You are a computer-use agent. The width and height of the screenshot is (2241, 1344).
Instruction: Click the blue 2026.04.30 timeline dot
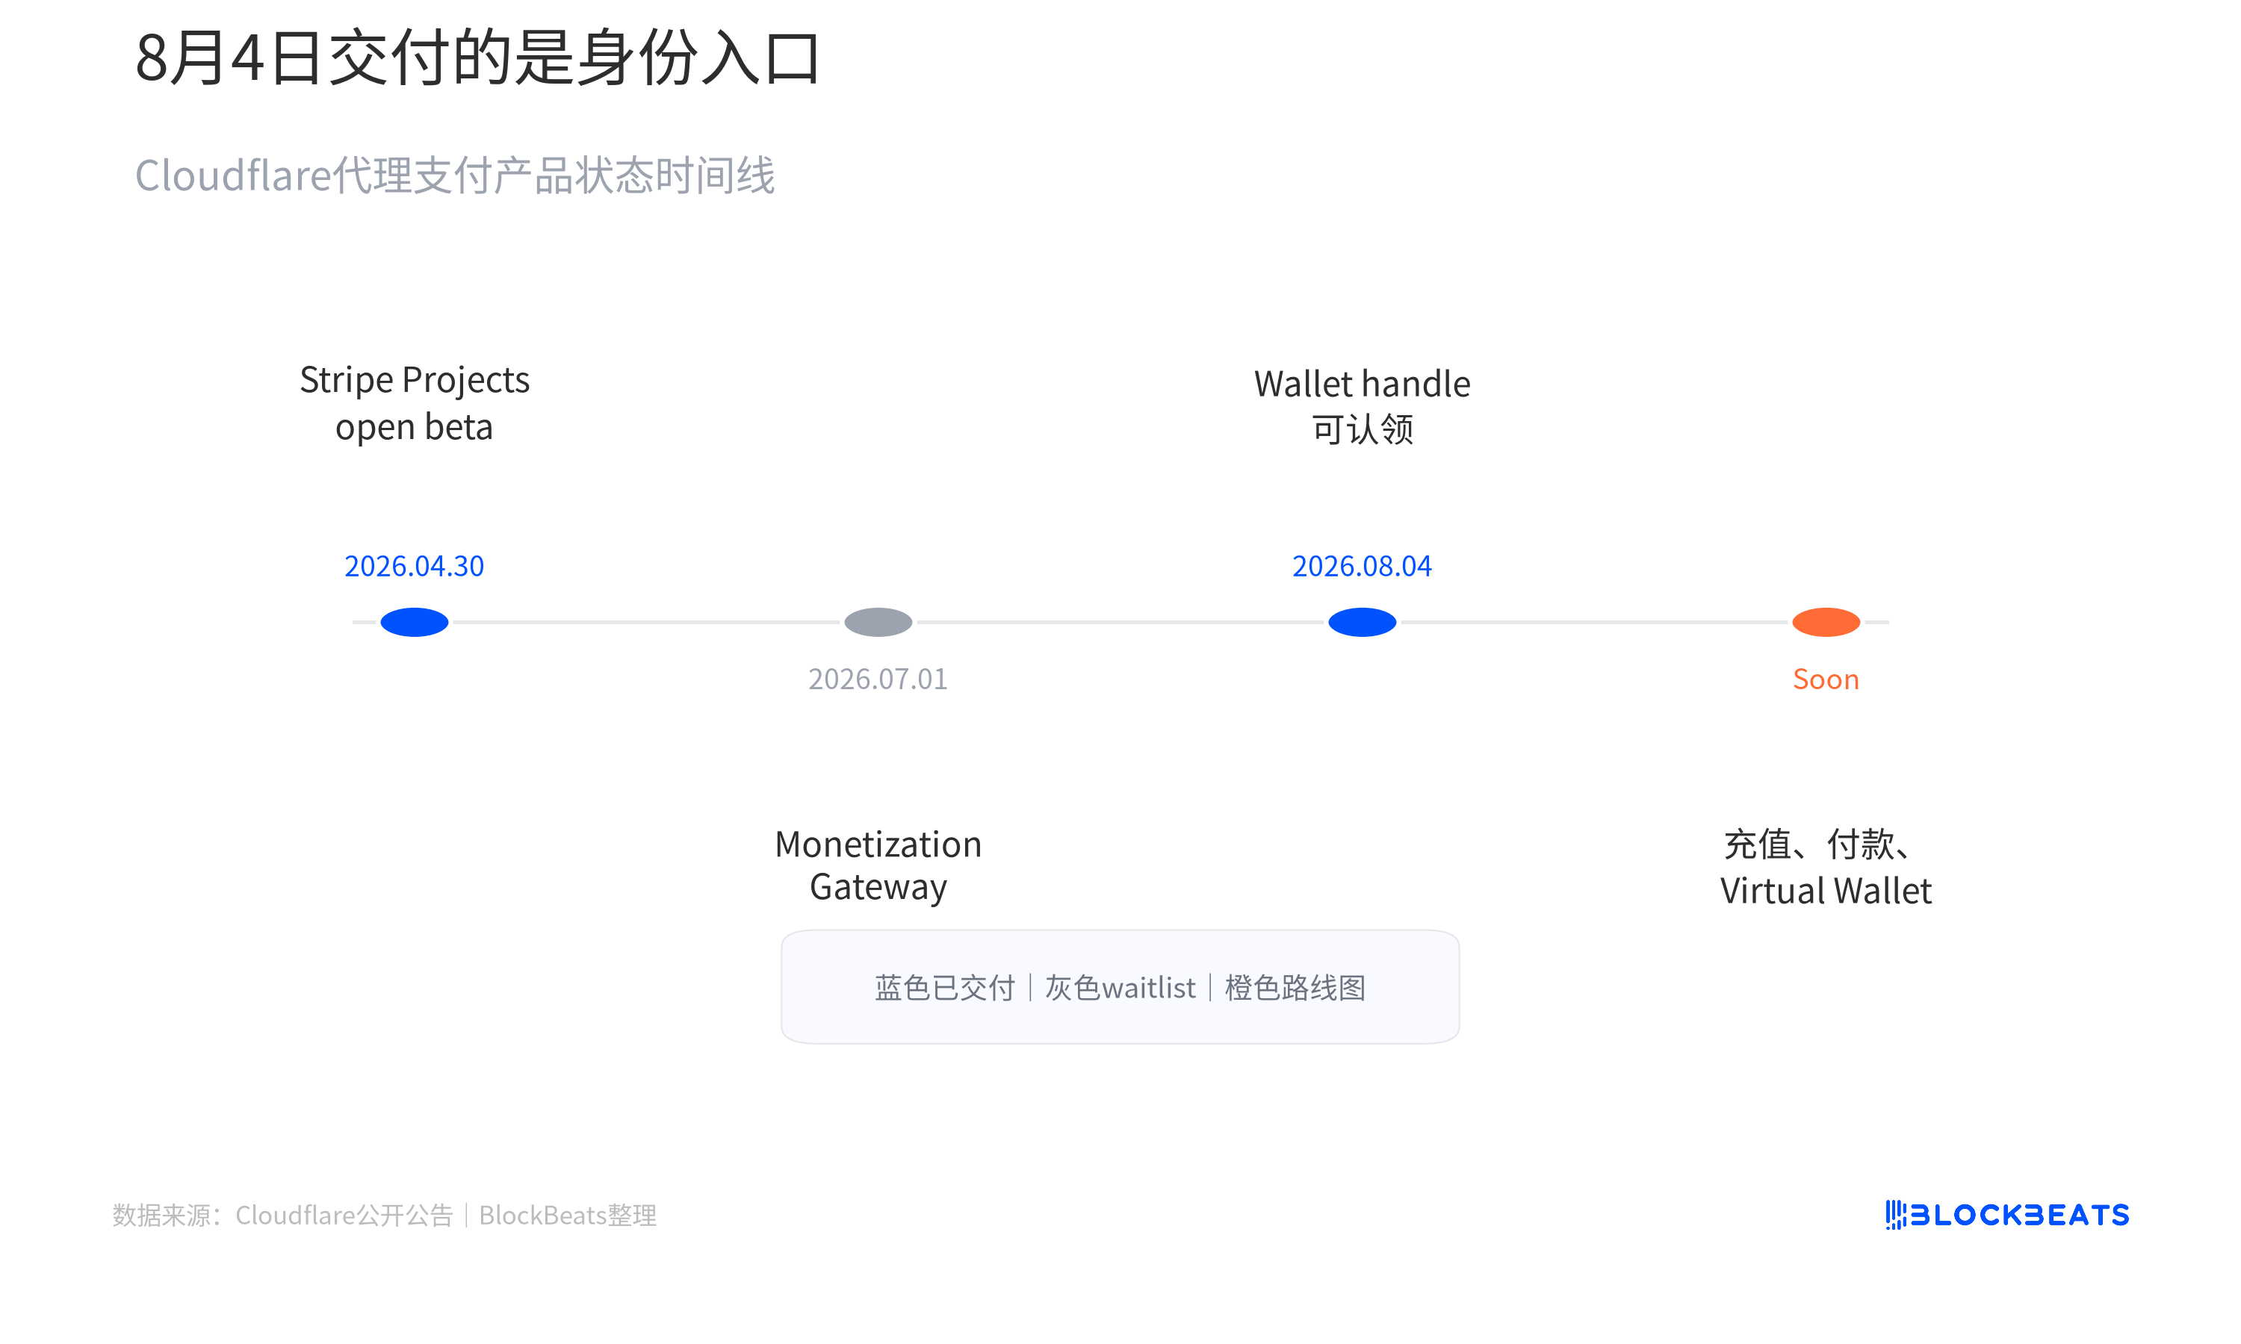click(x=414, y=622)
